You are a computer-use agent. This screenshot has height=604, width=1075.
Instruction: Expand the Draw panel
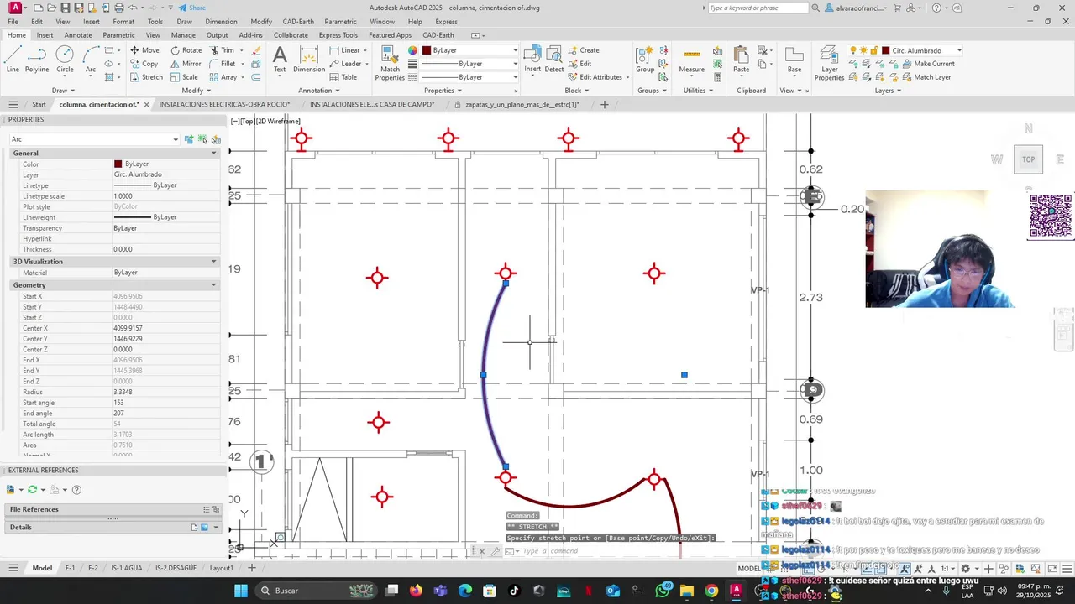pyautogui.click(x=64, y=91)
